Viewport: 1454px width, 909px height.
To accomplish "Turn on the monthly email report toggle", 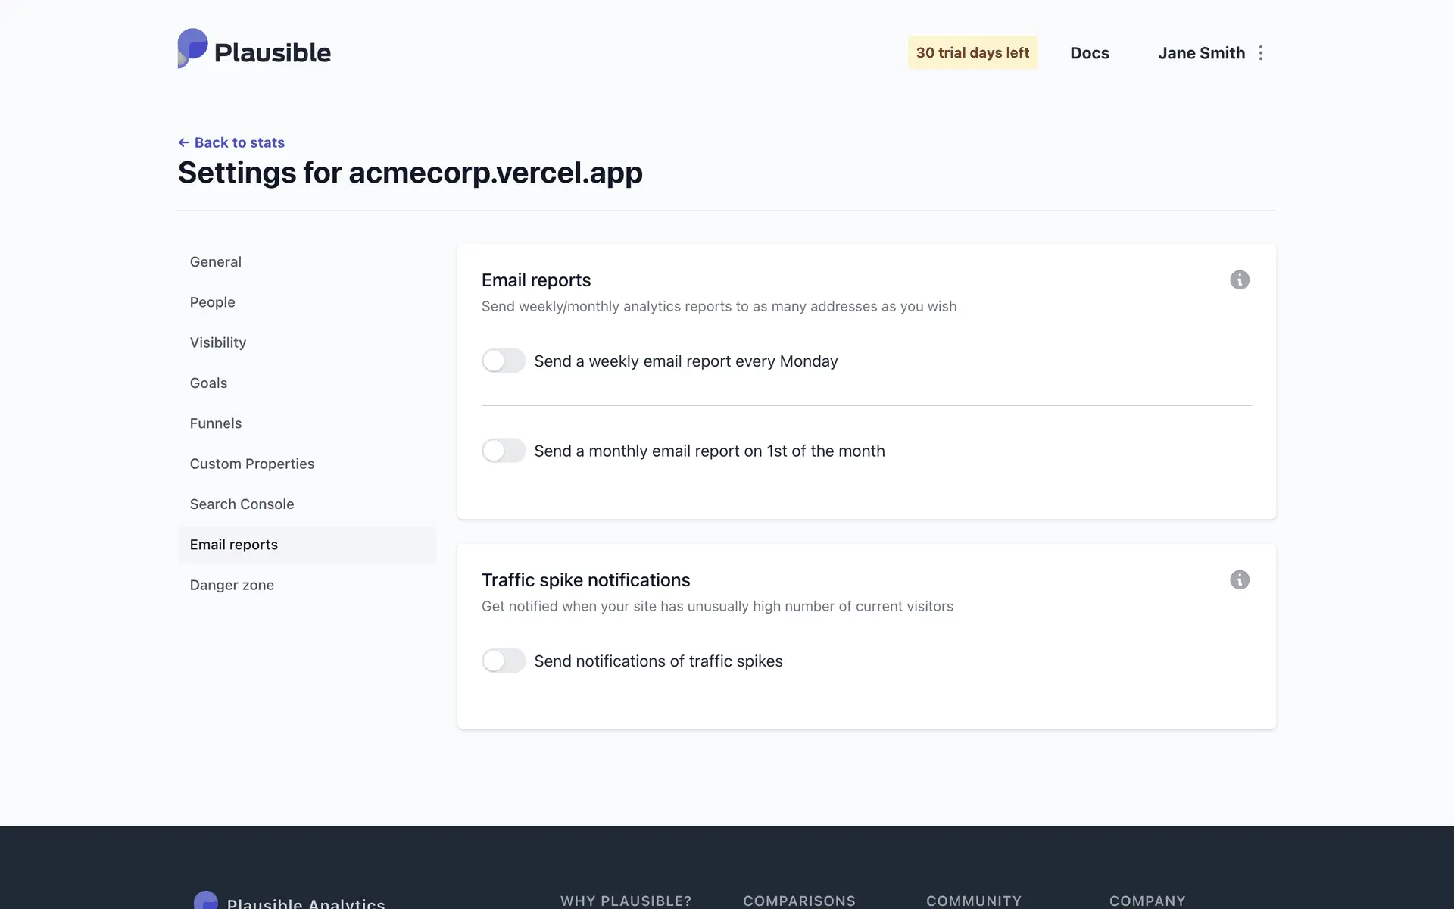I will [x=504, y=451].
